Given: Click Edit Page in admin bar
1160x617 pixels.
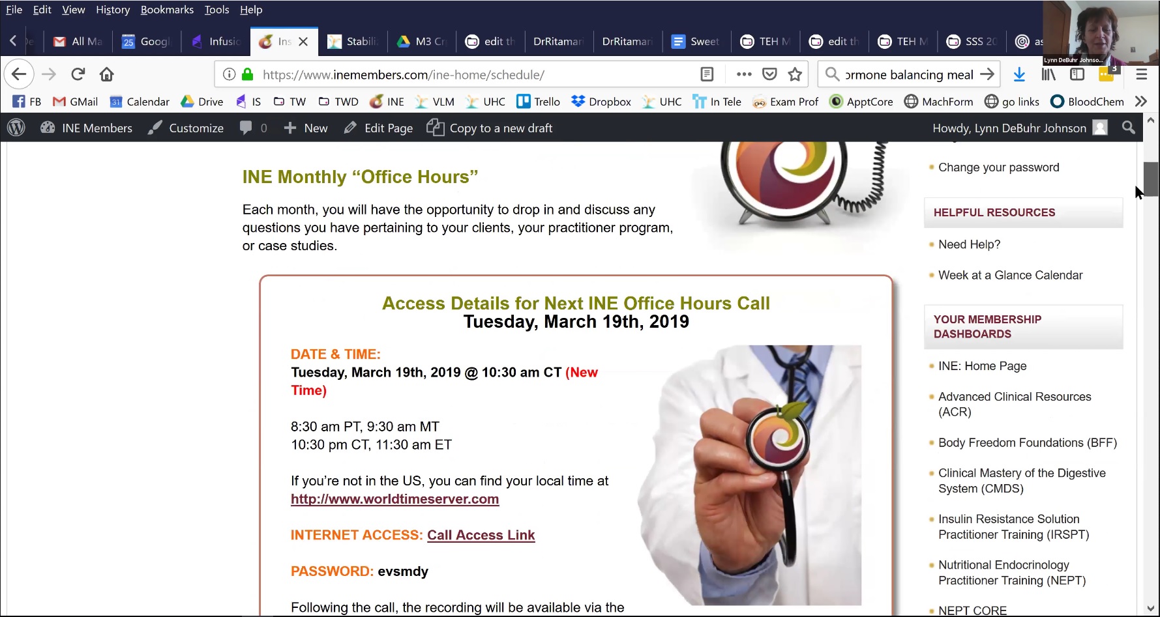Looking at the screenshot, I should pos(378,128).
